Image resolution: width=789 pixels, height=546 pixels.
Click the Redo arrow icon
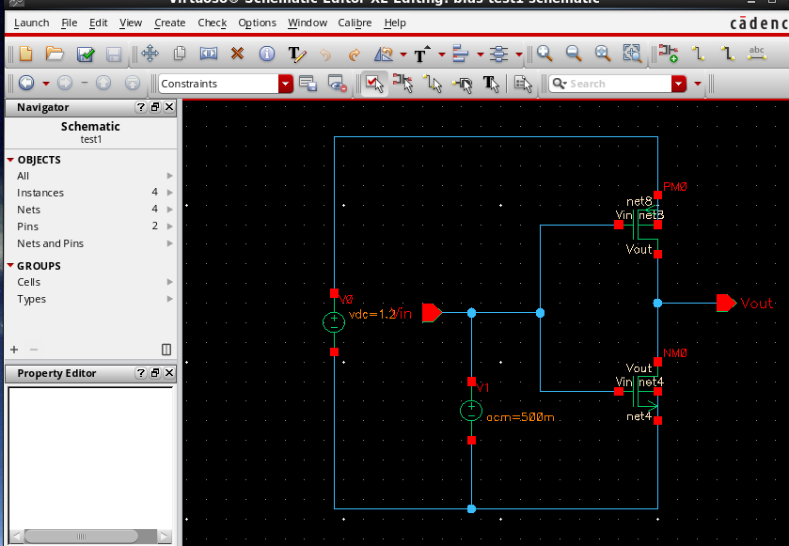pos(354,54)
